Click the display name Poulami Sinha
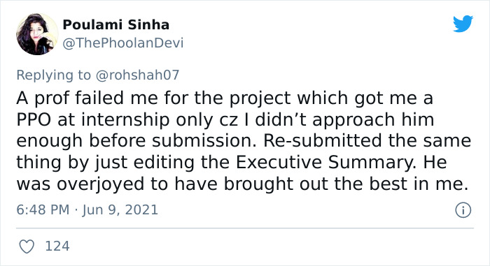 (x=116, y=24)
